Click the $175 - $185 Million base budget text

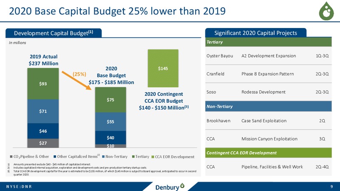coord(111,82)
